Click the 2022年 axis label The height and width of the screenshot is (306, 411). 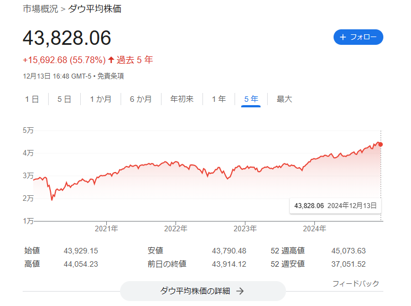pos(175,229)
